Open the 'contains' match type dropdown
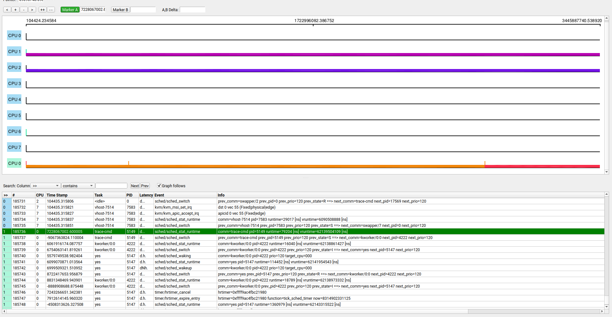This screenshot has height=317, width=612. pos(78,186)
